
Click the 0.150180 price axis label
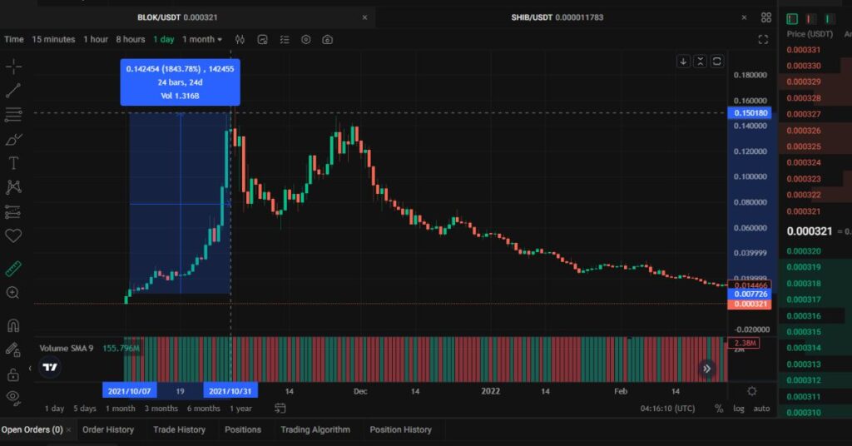tap(750, 113)
